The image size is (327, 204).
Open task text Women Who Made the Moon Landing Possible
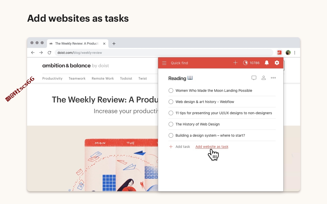pyautogui.click(x=214, y=91)
